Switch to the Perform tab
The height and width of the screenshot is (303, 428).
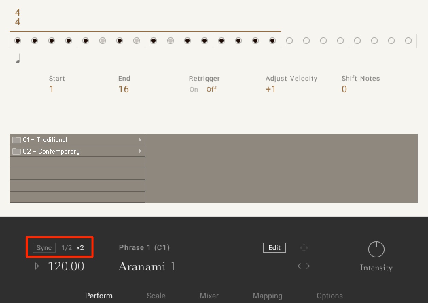pos(99,296)
